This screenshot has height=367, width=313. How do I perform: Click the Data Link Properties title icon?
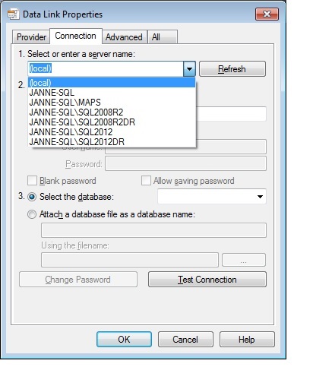coord(13,14)
